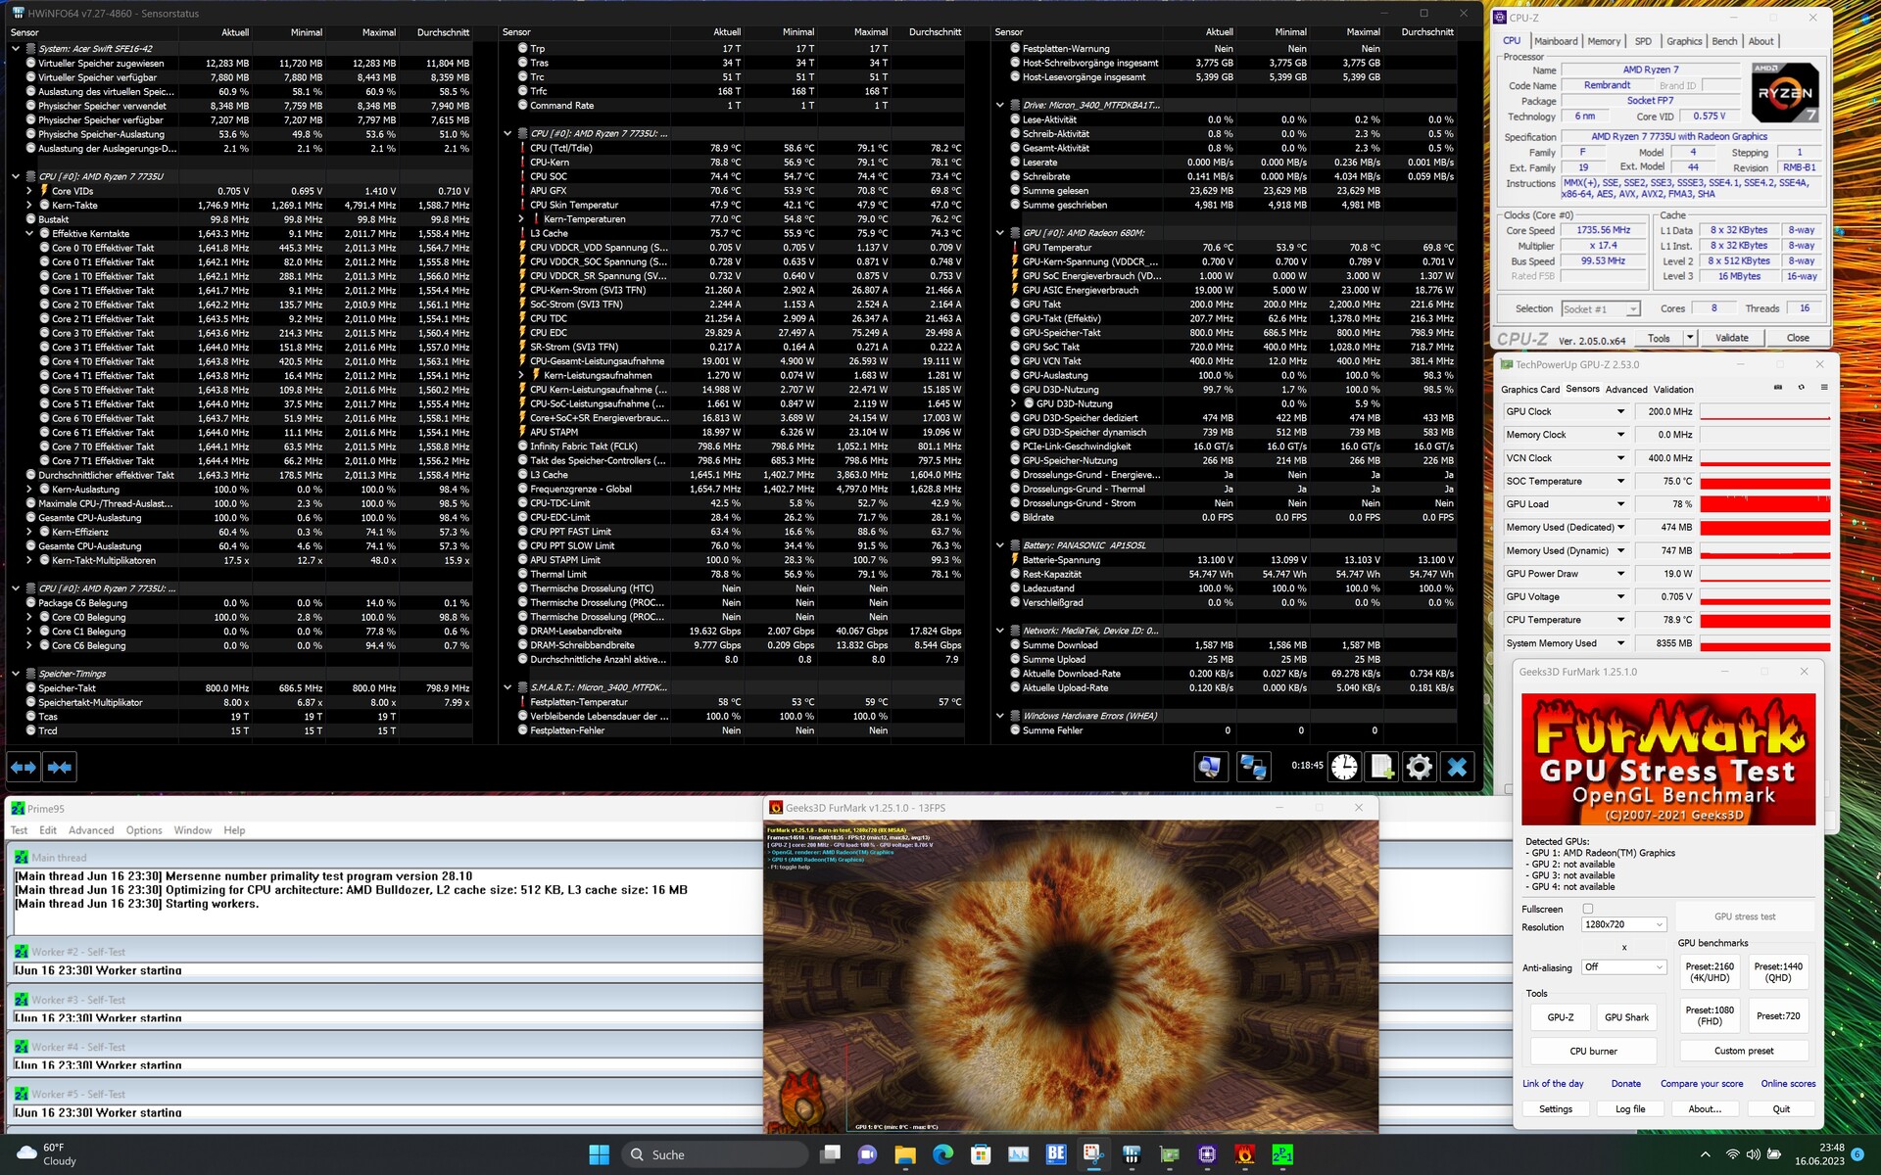This screenshot has height=1175, width=1881.
Task: Switch to Snipping Tool on taskbar
Action: [x=1093, y=1154]
